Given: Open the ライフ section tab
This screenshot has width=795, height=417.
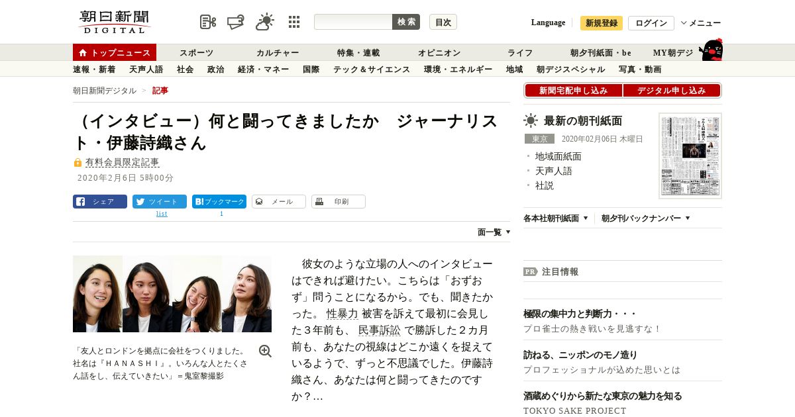Looking at the screenshot, I should point(520,52).
